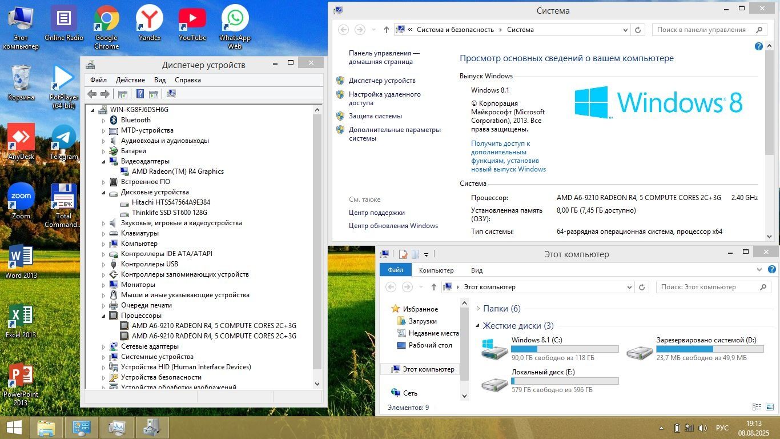Collapse the Жесткие диски group
780x439 pixels.
tap(478, 326)
